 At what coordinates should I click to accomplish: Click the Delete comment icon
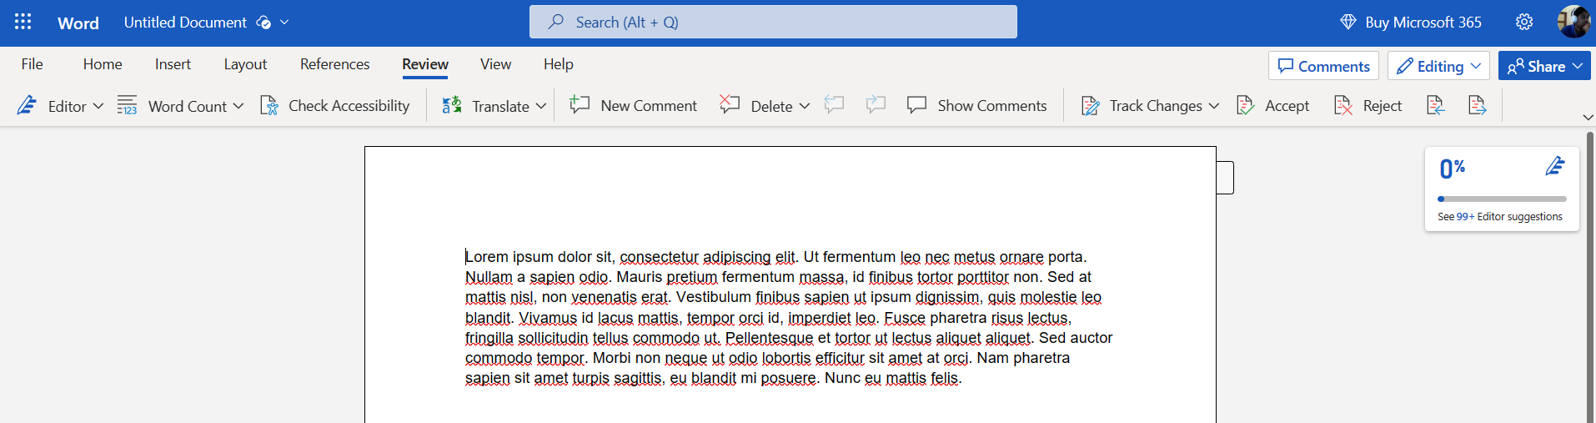click(x=730, y=104)
